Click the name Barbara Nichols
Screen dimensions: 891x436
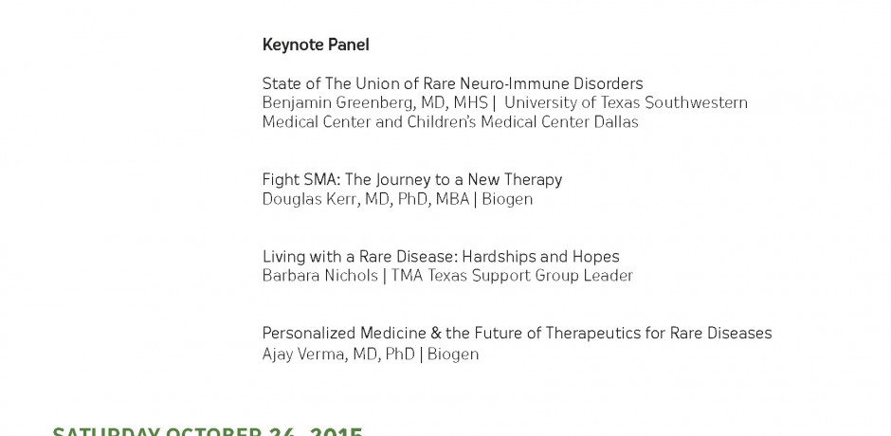(320, 276)
